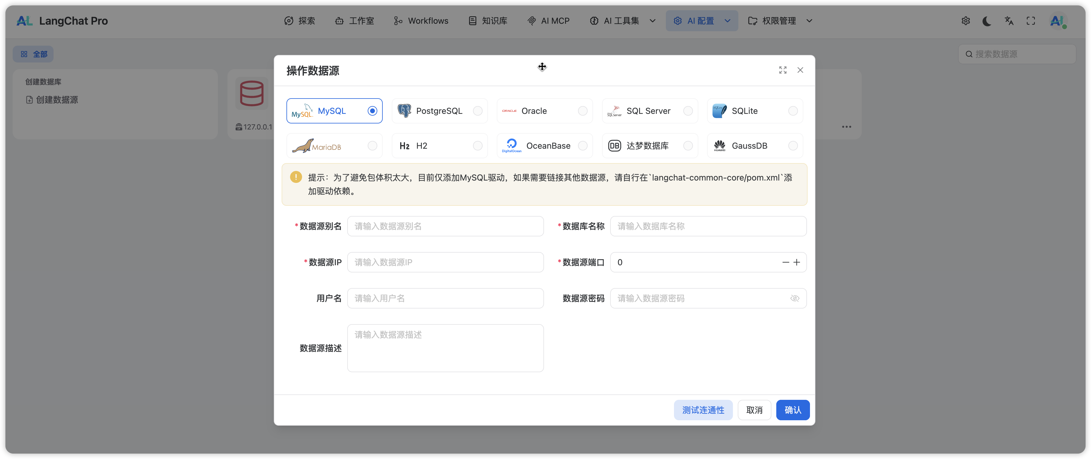Click the user avatar in top right
Screen dimensions: 1091x459
click(x=1057, y=21)
